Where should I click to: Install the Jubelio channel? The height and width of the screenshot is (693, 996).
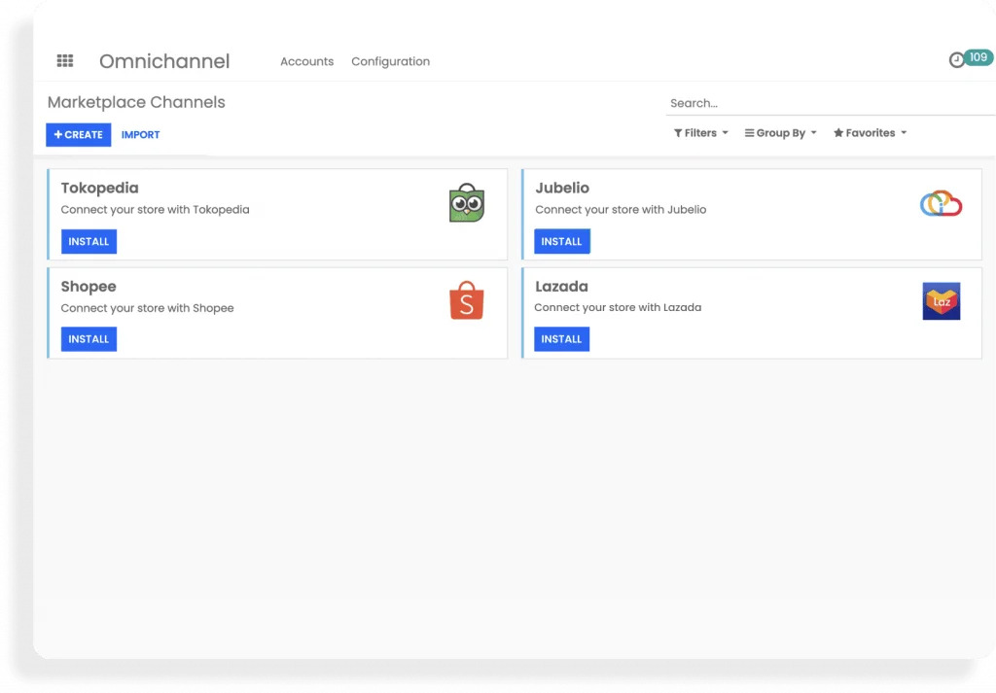tap(562, 241)
